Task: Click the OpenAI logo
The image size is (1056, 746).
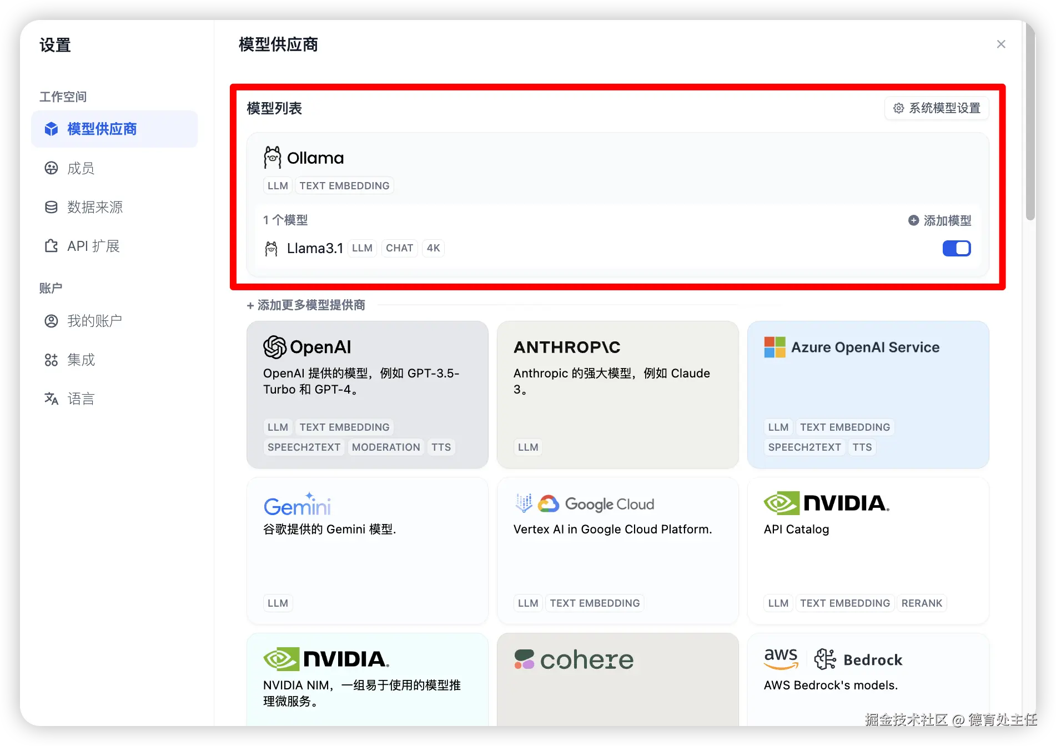Action: (x=274, y=347)
